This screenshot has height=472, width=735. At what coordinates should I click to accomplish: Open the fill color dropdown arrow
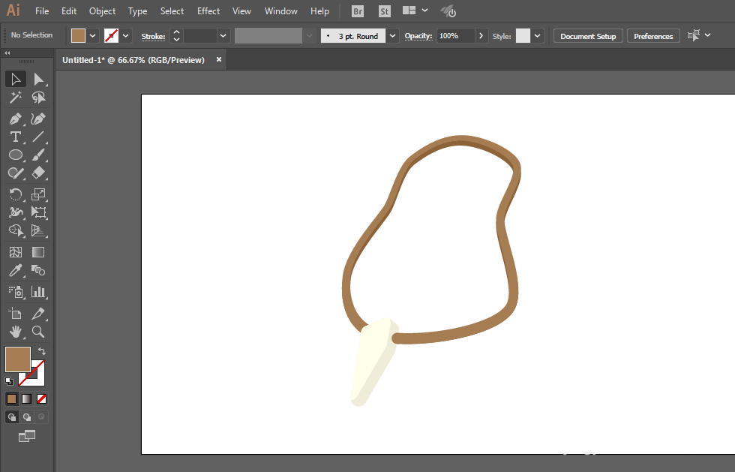pos(92,36)
